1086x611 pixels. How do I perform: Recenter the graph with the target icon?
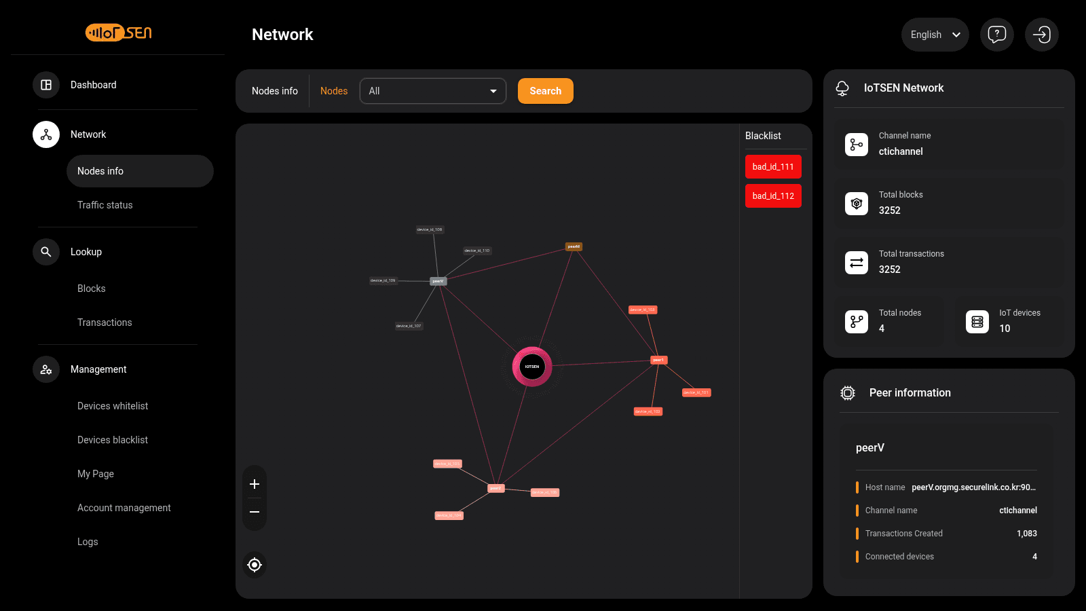click(x=255, y=565)
